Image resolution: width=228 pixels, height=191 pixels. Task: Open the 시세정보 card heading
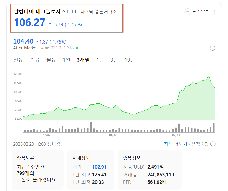tap(81, 158)
